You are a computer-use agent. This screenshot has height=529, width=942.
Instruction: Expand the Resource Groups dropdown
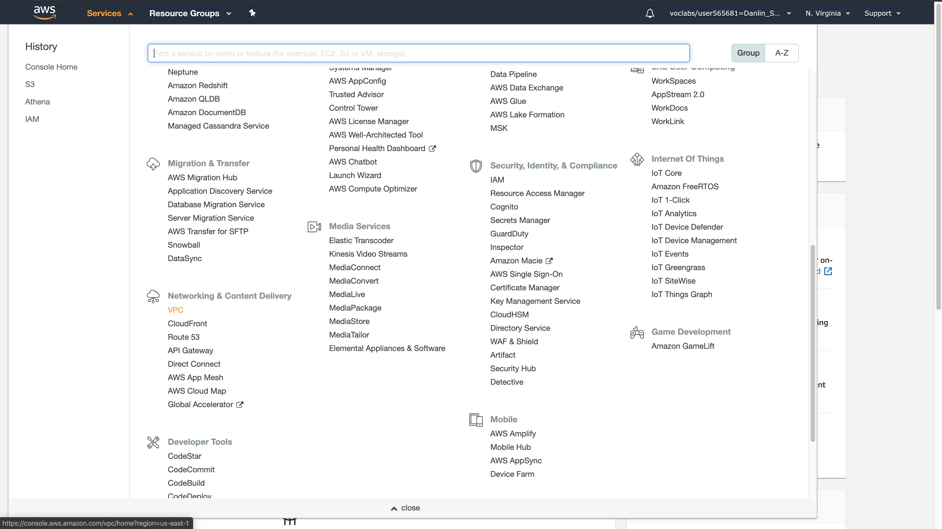coord(190,13)
